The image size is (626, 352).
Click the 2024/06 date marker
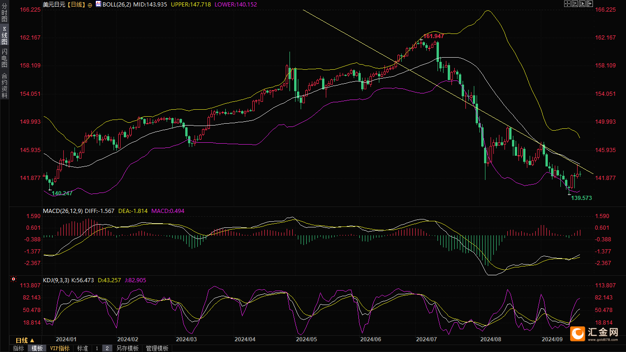[x=370, y=339]
